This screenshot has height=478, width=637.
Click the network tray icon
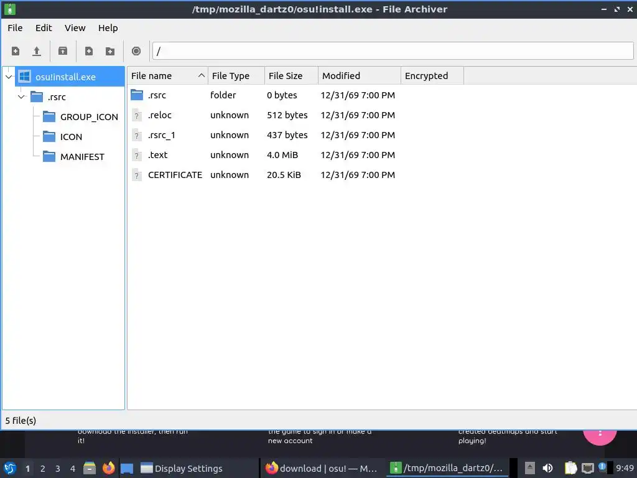click(x=587, y=468)
